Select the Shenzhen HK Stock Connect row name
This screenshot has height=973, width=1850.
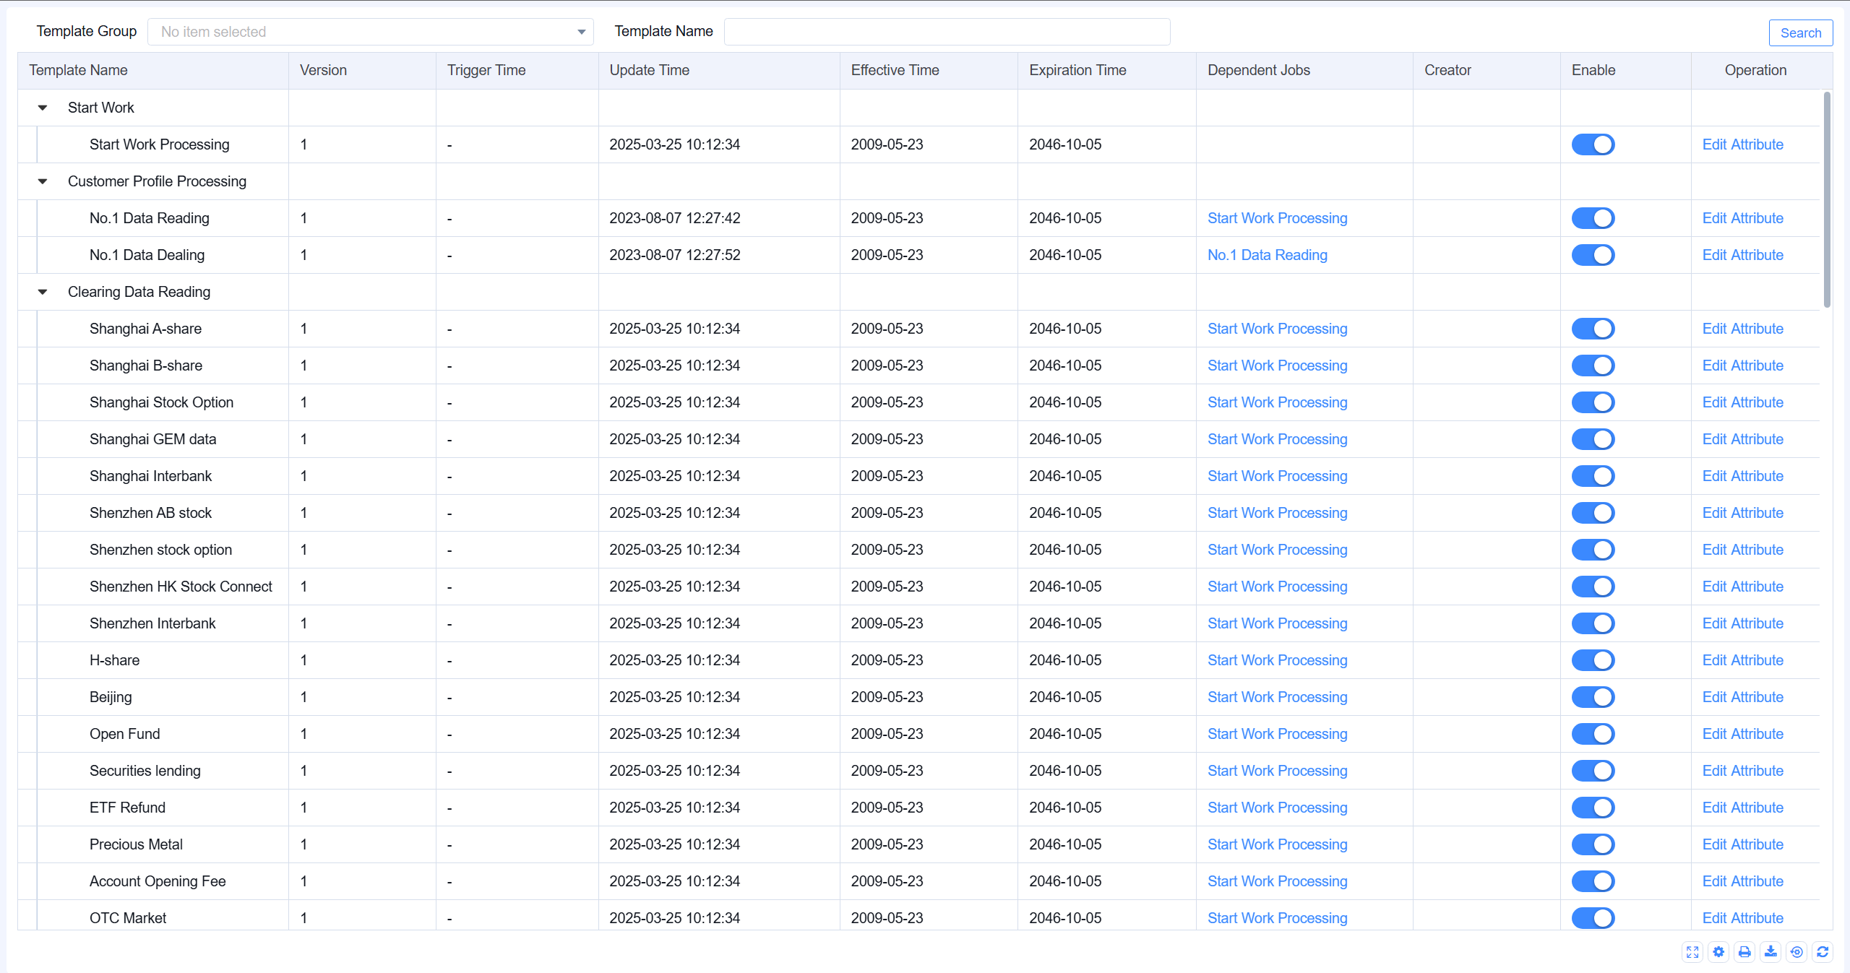181,587
